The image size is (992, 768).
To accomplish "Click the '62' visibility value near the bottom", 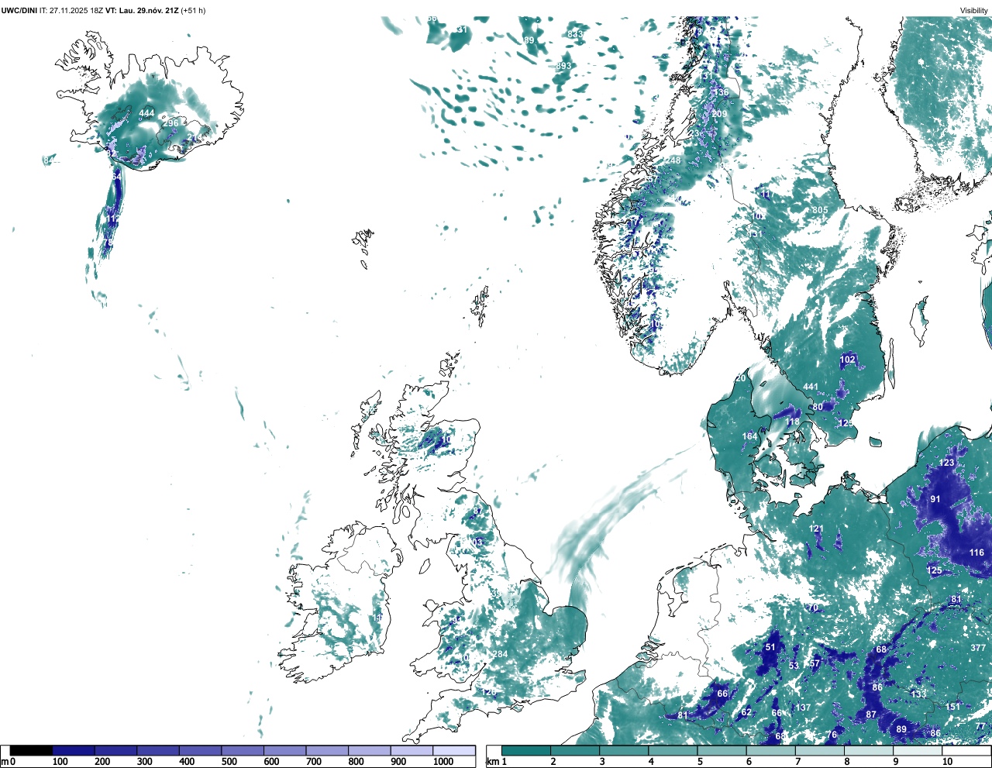I will [x=746, y=712].
